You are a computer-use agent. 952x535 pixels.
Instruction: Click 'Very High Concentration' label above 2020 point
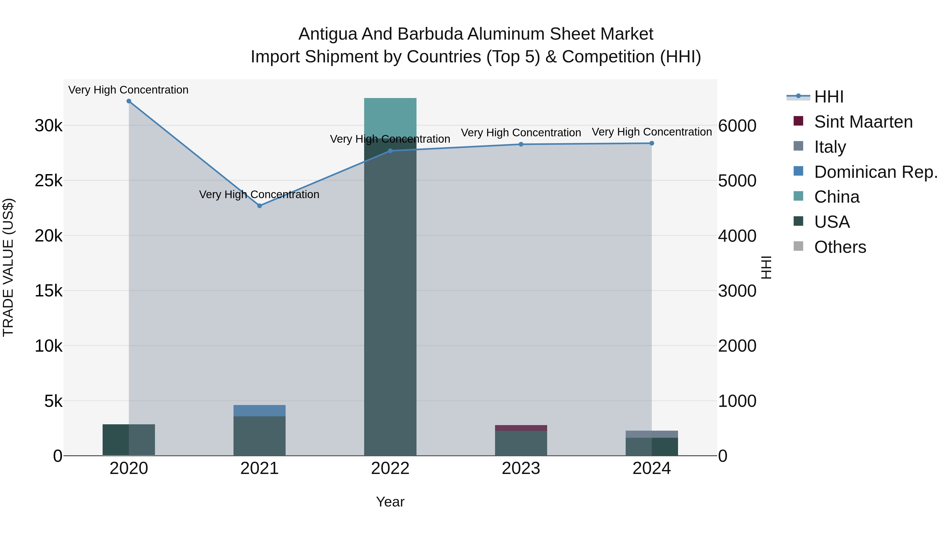tap(128, 90)
